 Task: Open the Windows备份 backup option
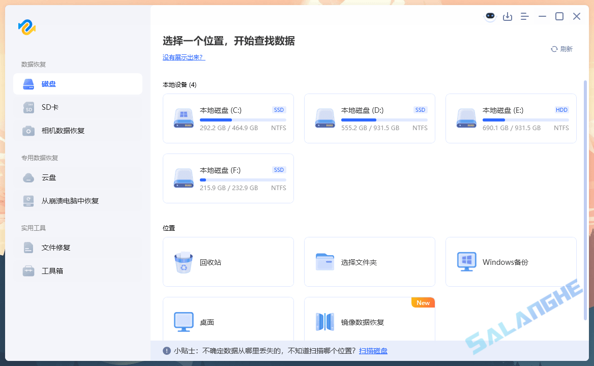pos(511,262)
